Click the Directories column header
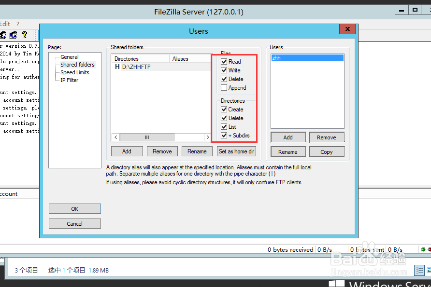The height and width of the screenshot is (287, 431). pos(140,59)
